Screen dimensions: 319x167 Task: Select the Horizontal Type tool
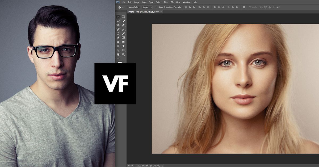point(123,46)
